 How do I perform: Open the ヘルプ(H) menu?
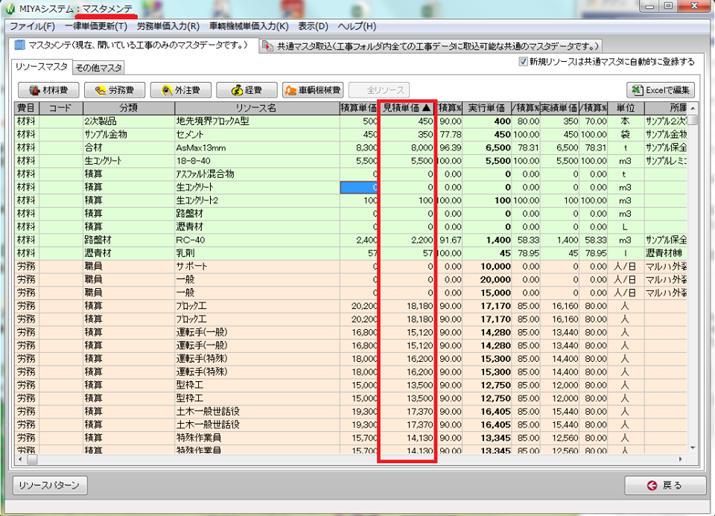pos(357,26)
